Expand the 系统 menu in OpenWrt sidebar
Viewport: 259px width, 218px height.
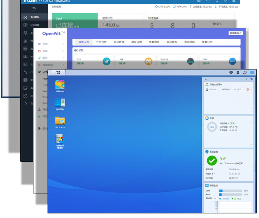click(51, 51)
